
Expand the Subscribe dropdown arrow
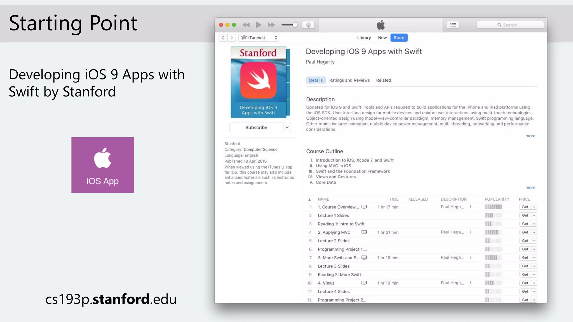coord(287,127)
